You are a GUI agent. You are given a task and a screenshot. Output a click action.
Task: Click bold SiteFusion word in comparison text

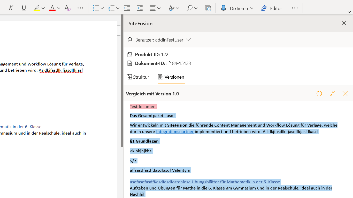[177, 125]
